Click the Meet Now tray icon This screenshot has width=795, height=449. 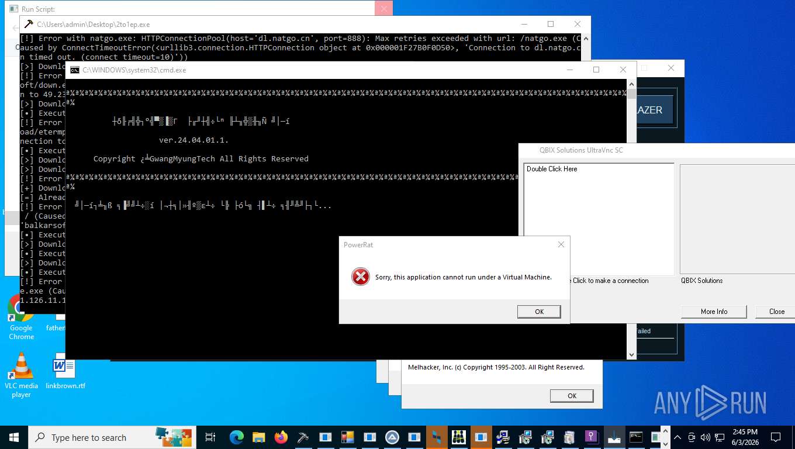[692, 437]
